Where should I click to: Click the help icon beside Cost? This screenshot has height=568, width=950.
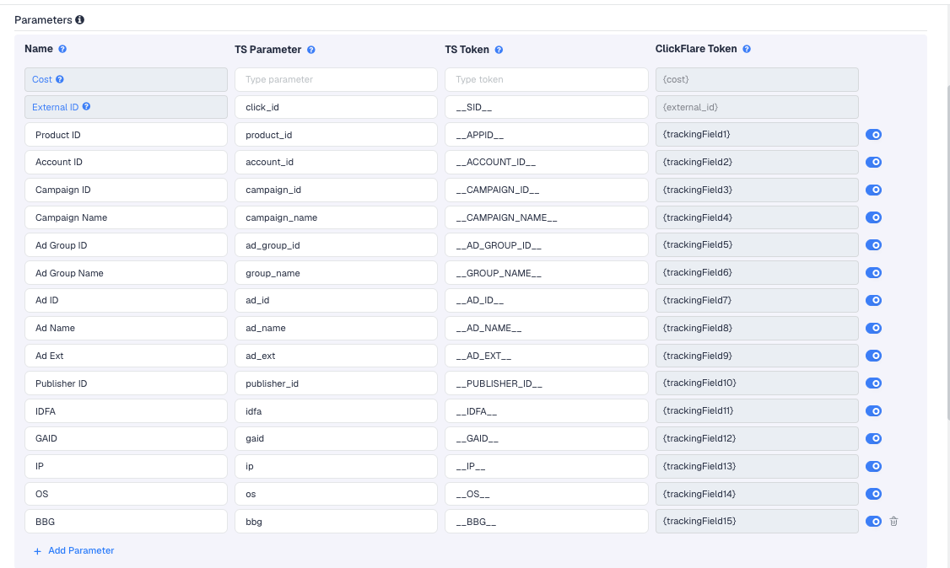pos(60,79)
